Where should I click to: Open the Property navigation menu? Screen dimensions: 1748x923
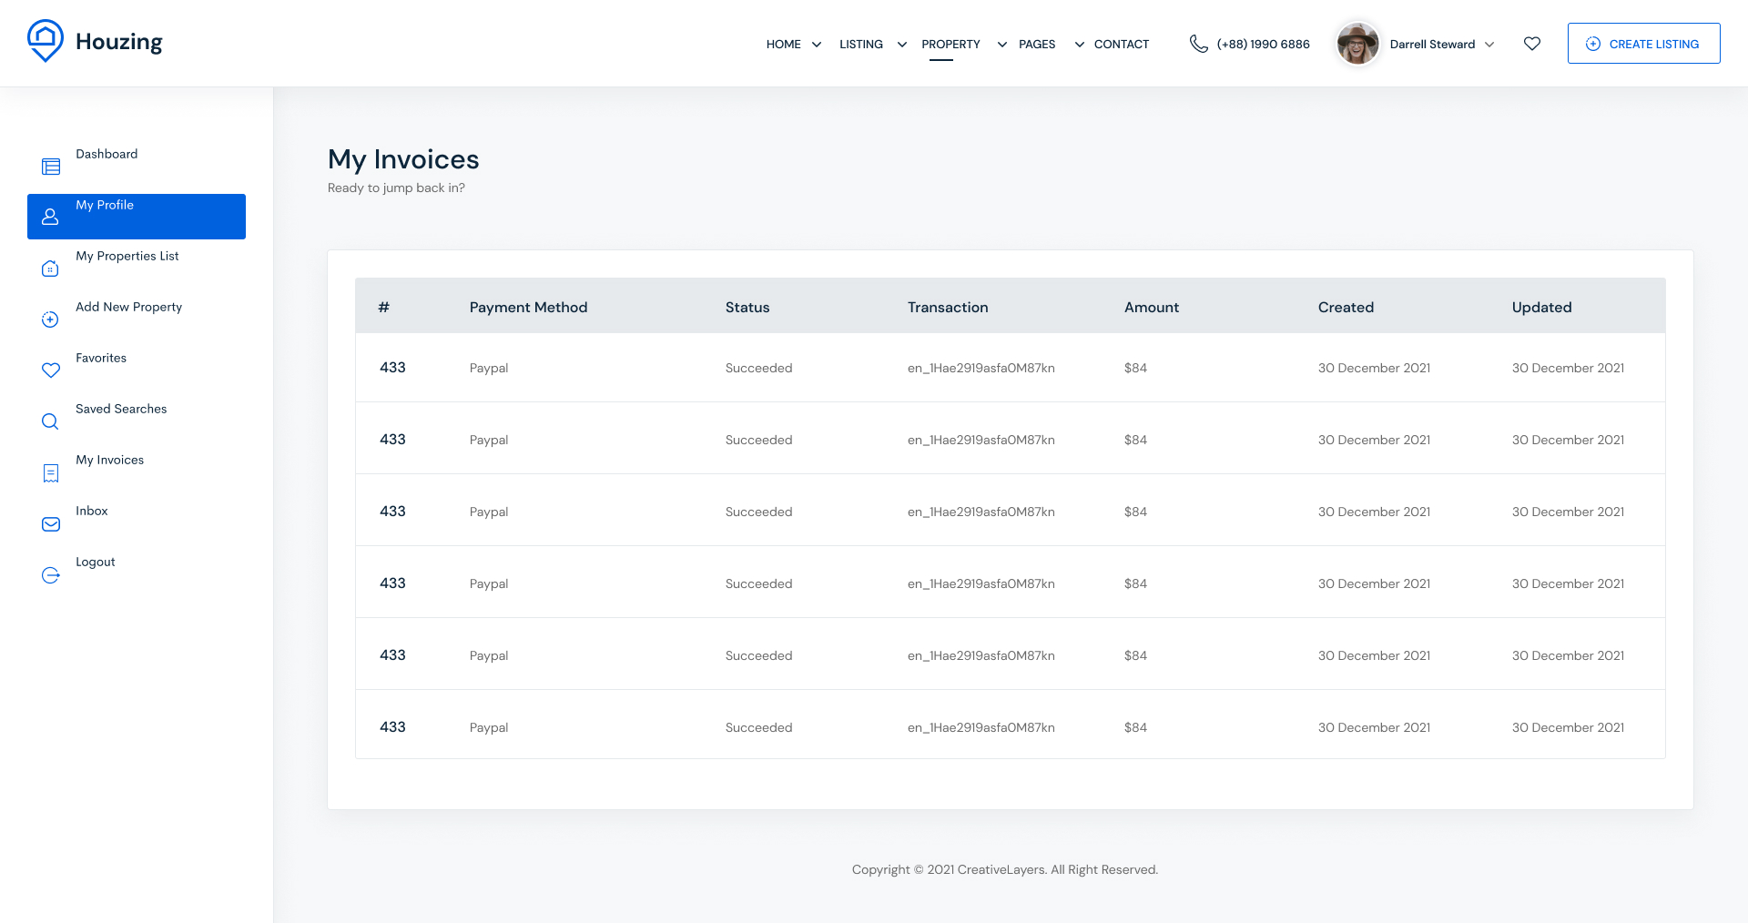point(950,45)
